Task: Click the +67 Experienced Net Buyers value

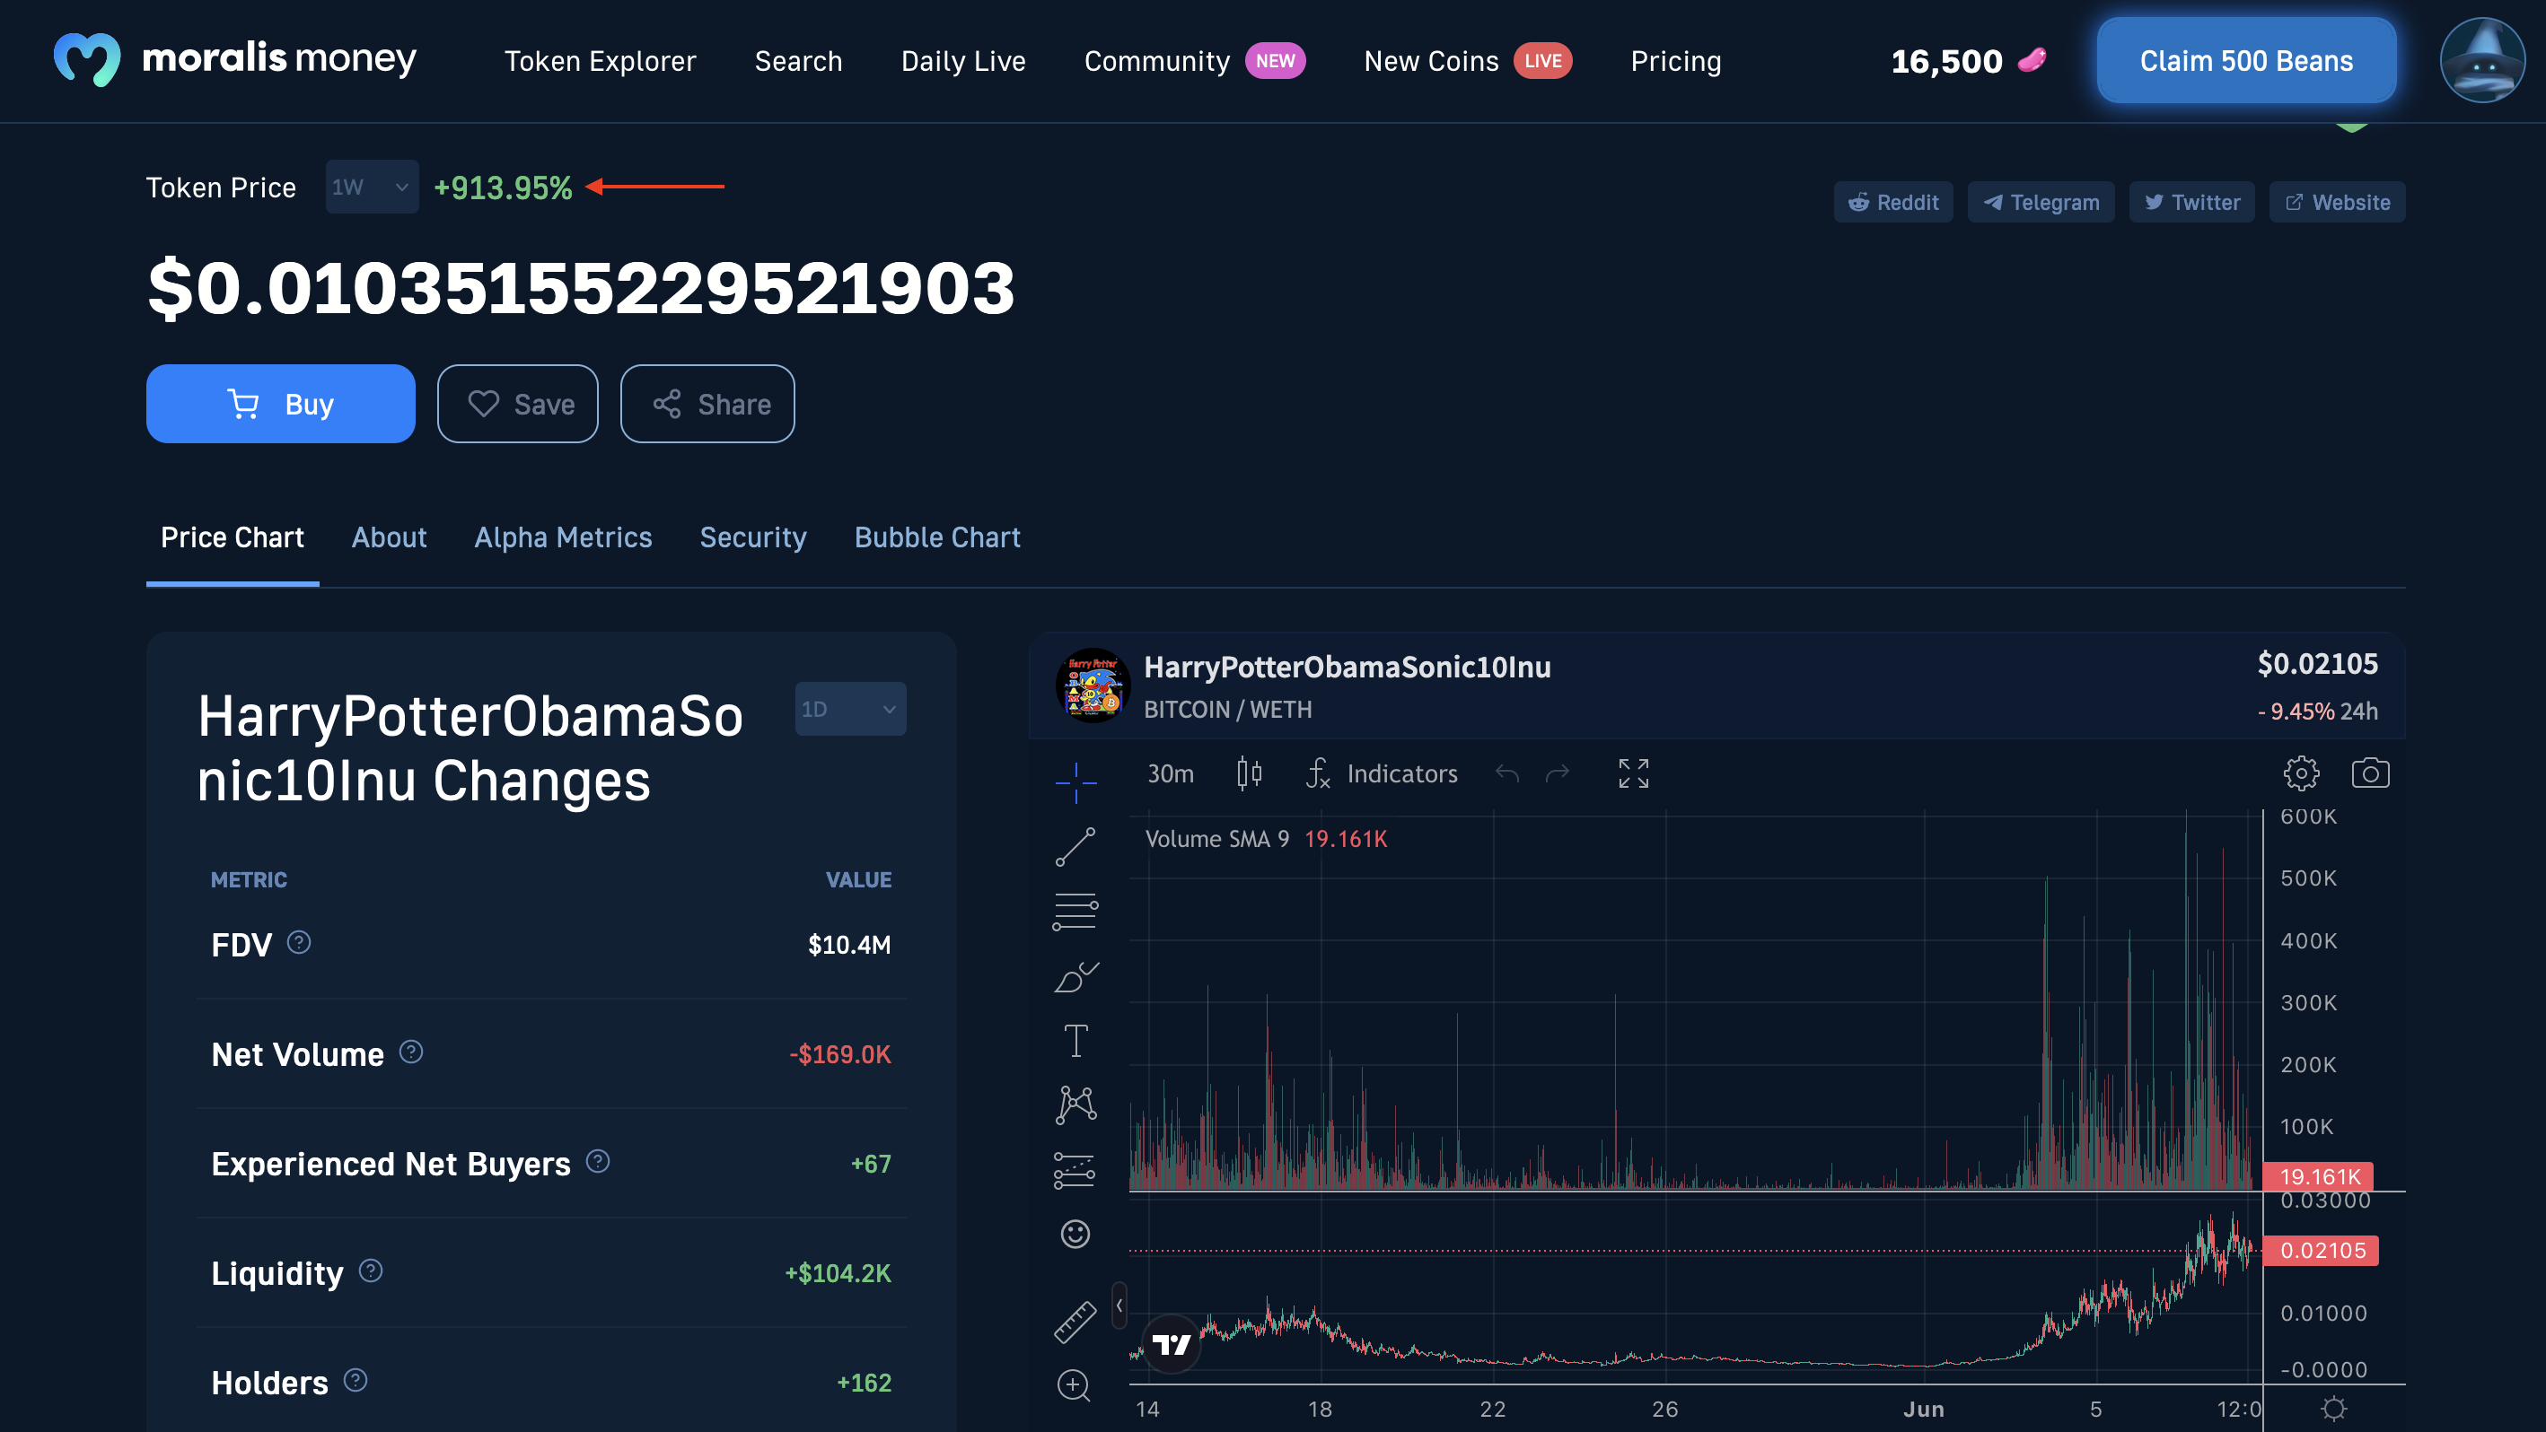Action: click(x=871, y=1164)
